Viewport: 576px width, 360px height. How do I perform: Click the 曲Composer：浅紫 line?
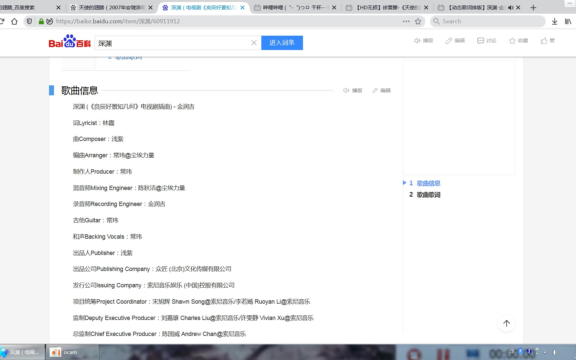pos(98,139)
